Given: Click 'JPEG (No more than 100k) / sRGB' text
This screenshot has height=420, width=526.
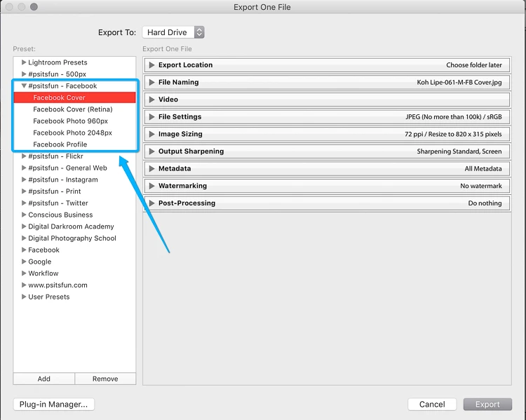Looking at the screenshot, I should pos(454,116).
